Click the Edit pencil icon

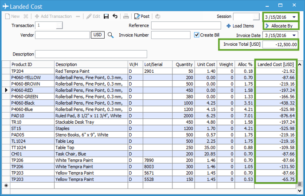[89, 16]
